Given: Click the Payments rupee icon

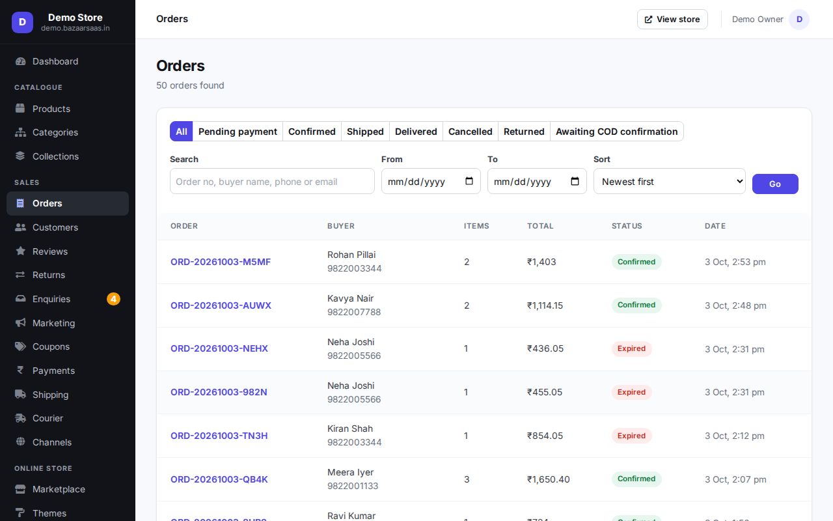Looking at the screenshot, I should (x=20, y=371).
